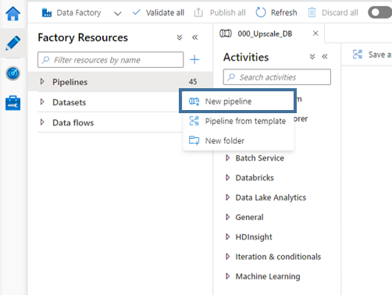Focus the Search activities field
The width and height of the screenshot is (392, 295).
pyautogui.click(x=277, y=77)
